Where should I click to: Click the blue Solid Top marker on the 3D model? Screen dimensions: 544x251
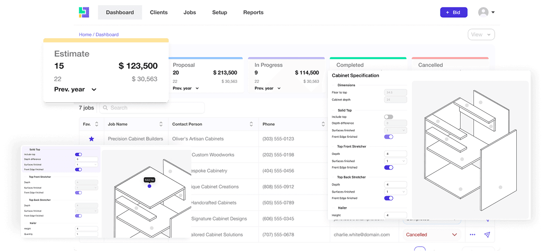[149, 186]
